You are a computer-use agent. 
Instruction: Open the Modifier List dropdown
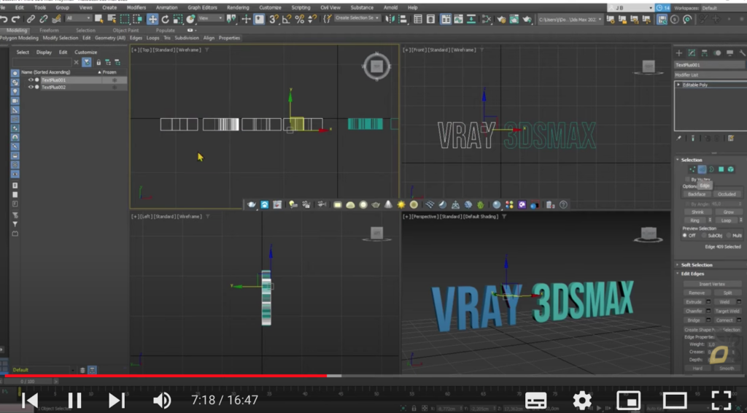click(711, 74)
